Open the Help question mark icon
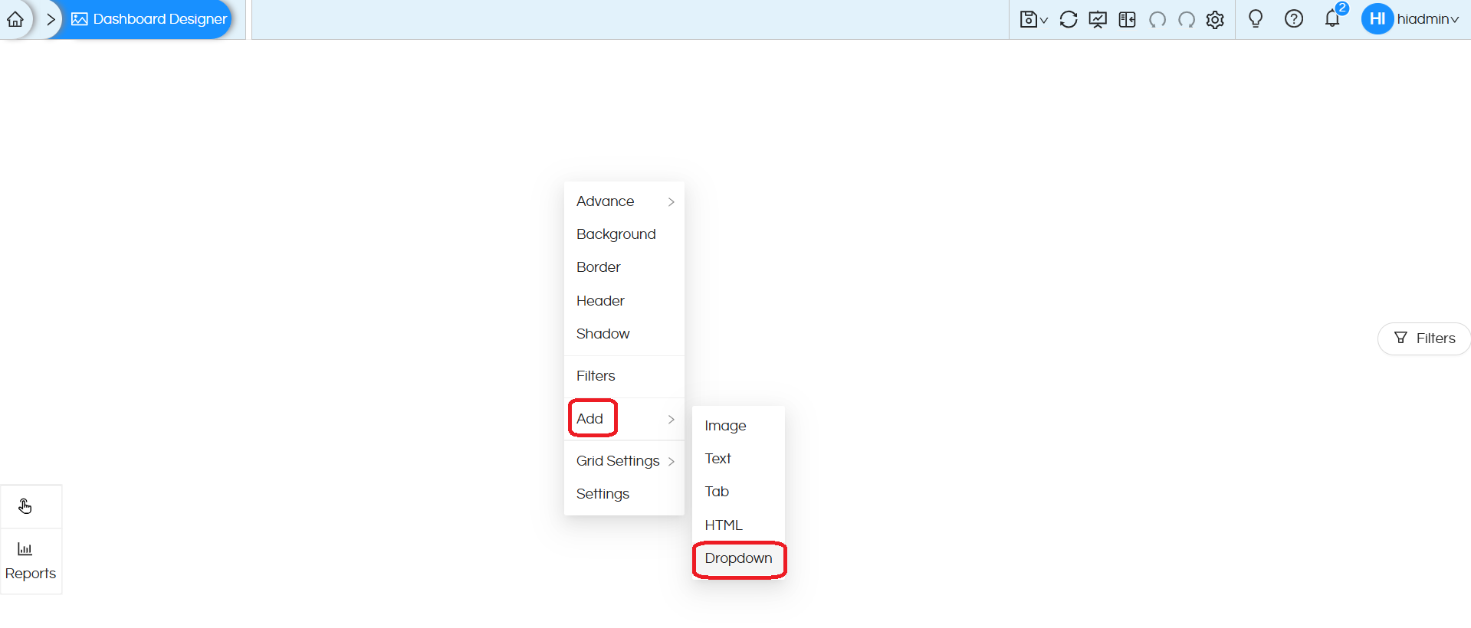1471x628 pixels. 1294,18
